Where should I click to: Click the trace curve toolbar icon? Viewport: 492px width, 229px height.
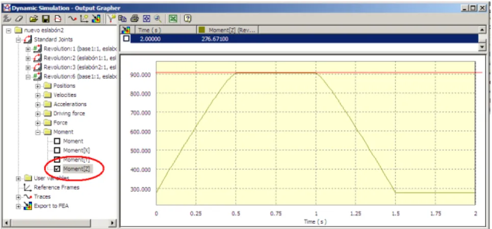tap(72, 19)
